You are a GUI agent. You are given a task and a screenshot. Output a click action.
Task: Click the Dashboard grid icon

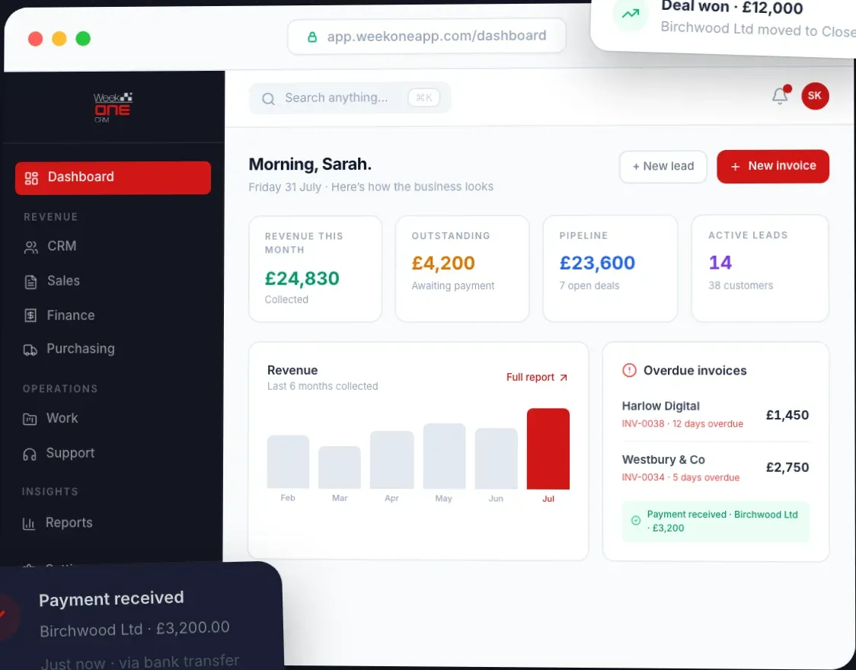point(32,178)
